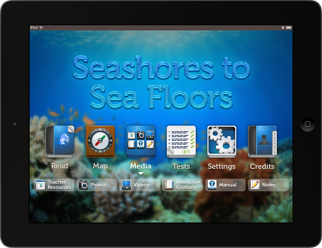Image resolution: width=322 pixels, height=248 pixels.
Task: Open the Videos submenu item
Action: (140, 185)
